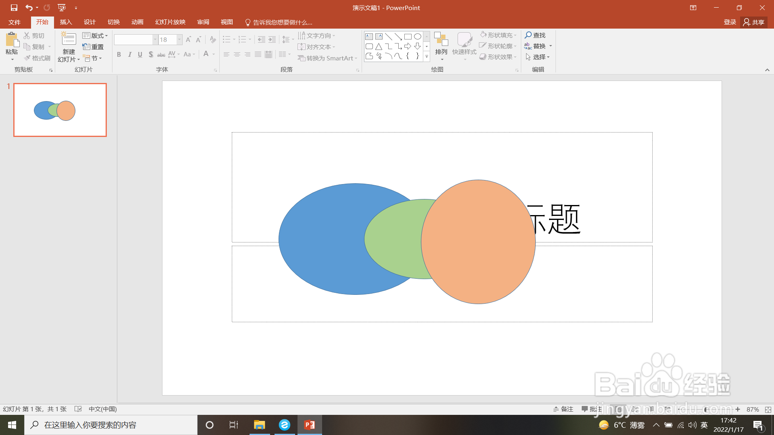The image size is (774, 435).
Task: Select the oval shape in shapes gallery
Action: click(418, 37)
